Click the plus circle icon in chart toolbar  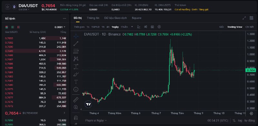[159, 27]
